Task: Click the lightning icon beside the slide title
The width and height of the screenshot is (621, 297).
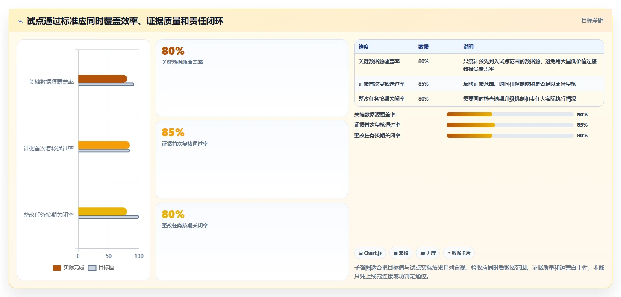Action: (20, 21)
